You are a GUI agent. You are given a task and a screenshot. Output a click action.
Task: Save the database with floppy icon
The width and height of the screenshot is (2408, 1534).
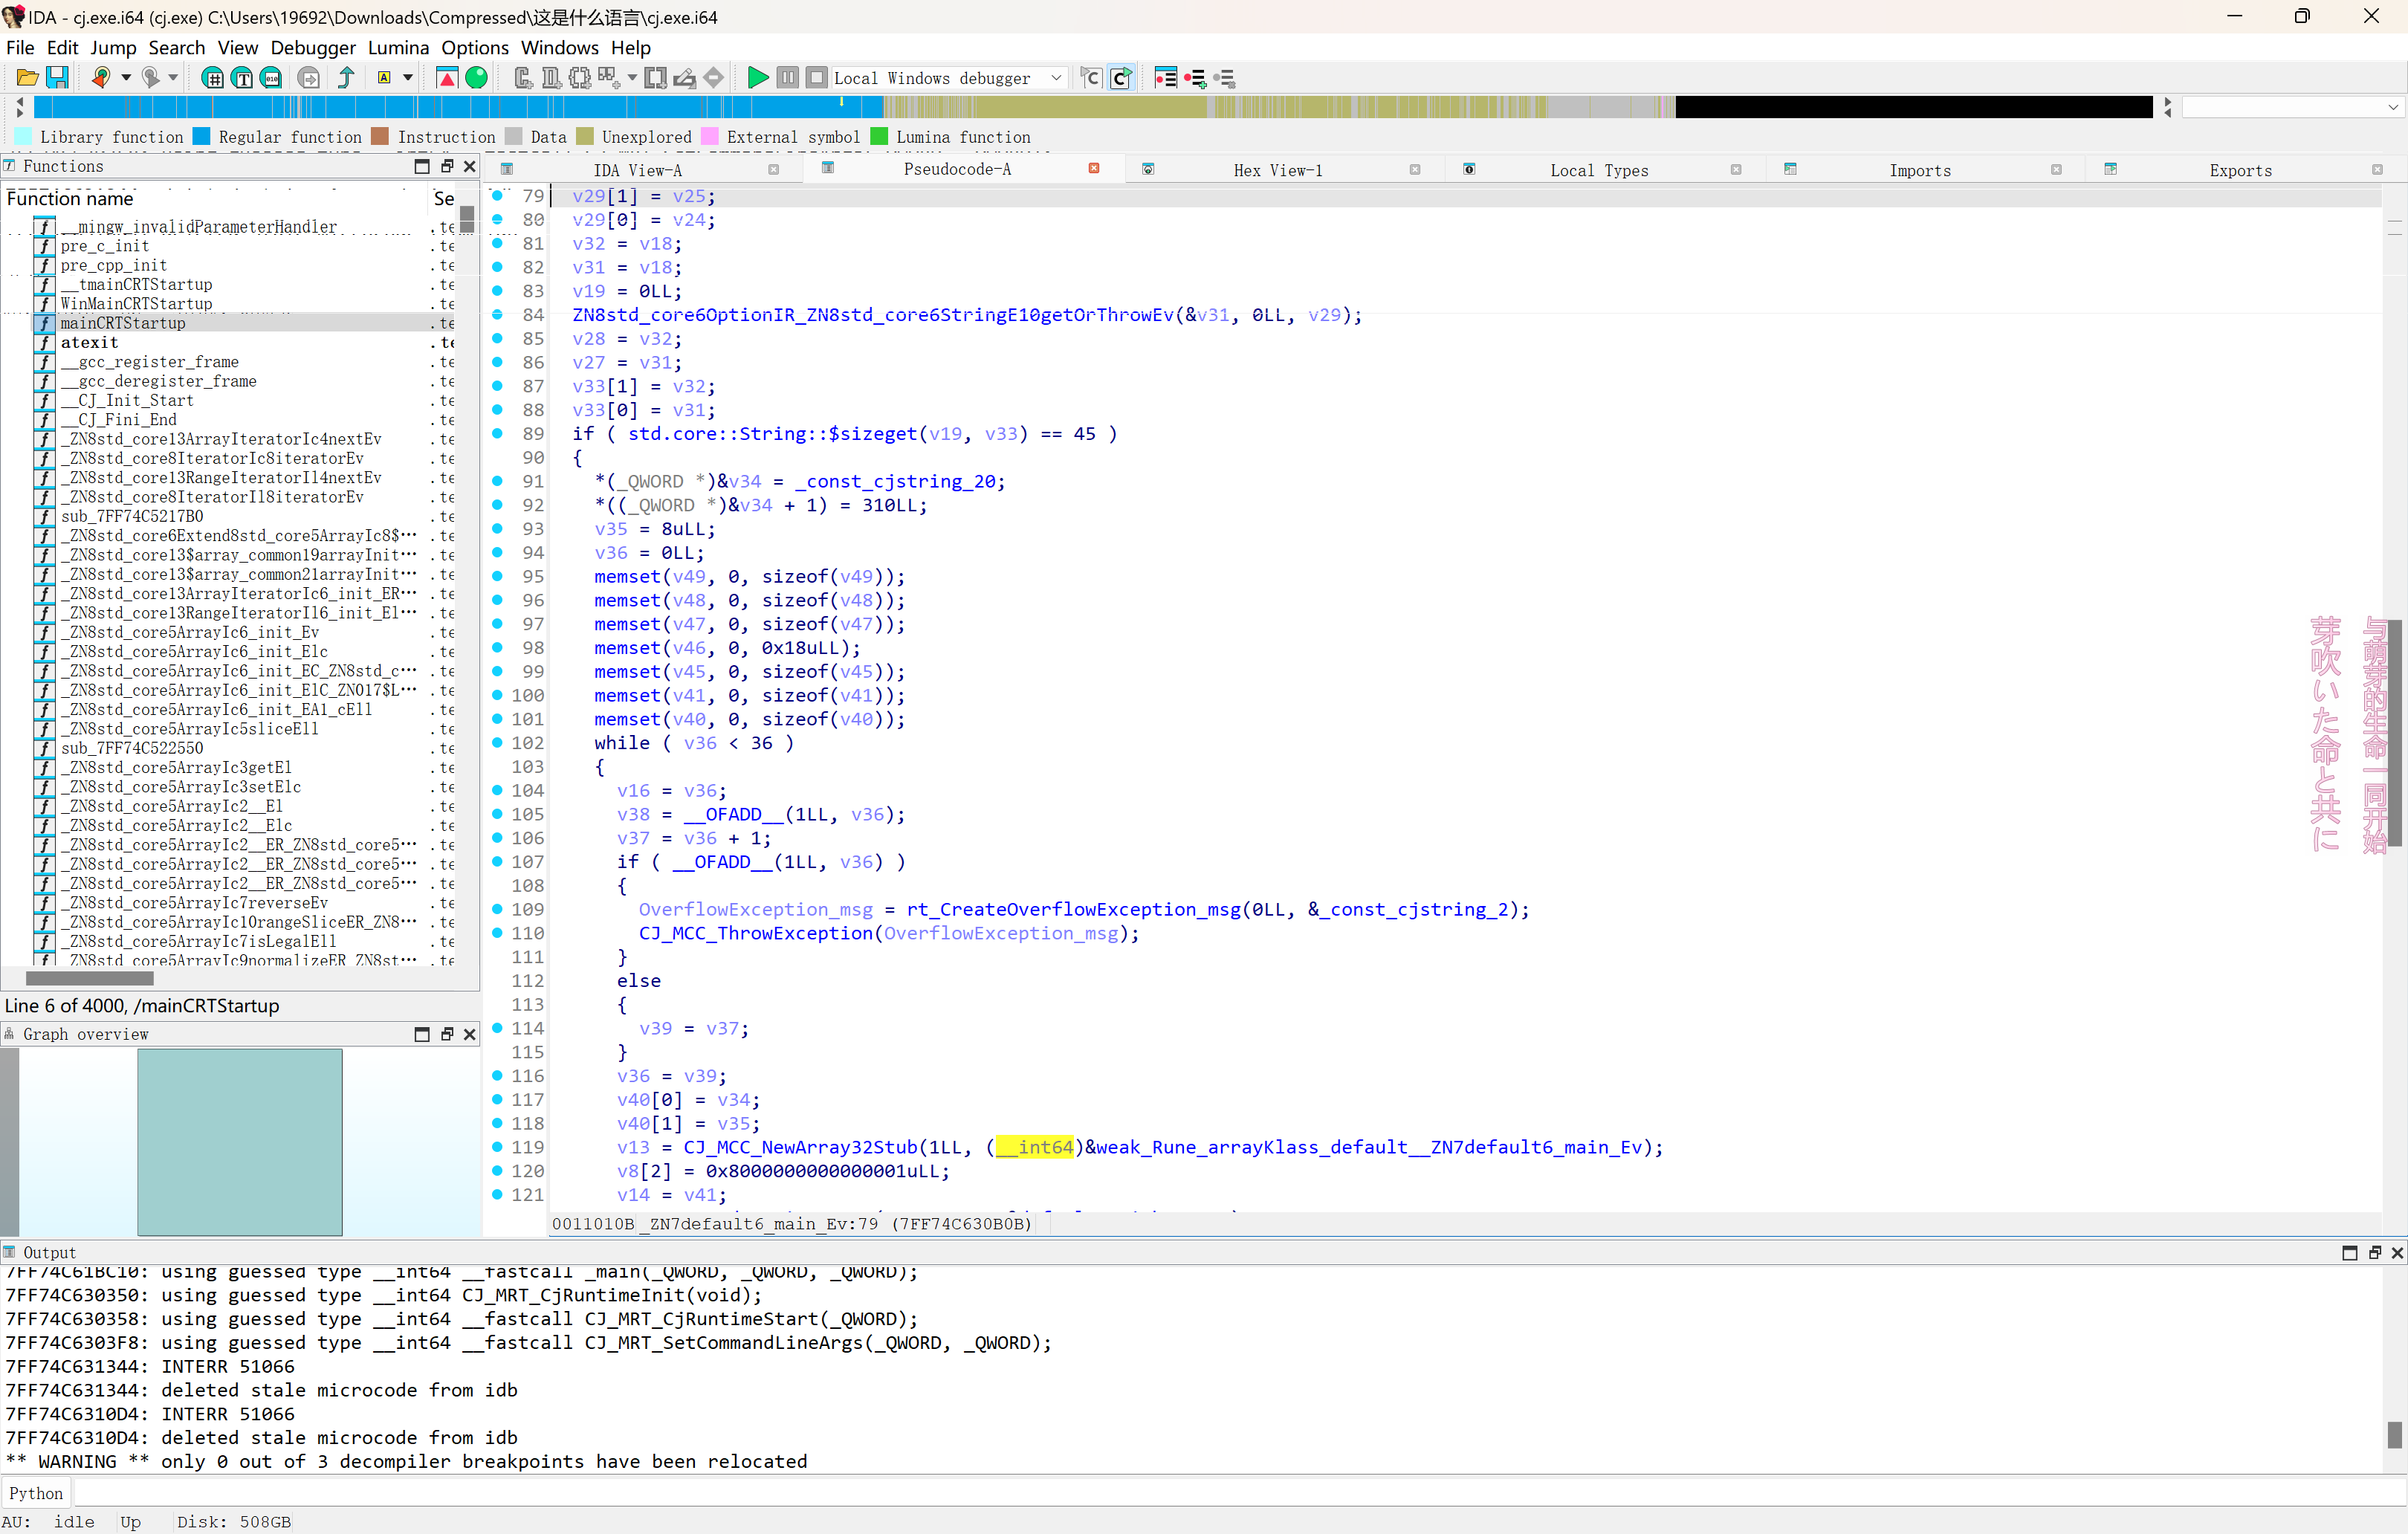coord(57,78)
